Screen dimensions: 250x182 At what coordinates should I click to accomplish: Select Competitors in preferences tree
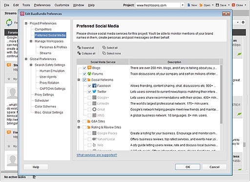click(43, 29)
